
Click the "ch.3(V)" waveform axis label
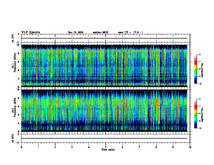click(13, 138)
